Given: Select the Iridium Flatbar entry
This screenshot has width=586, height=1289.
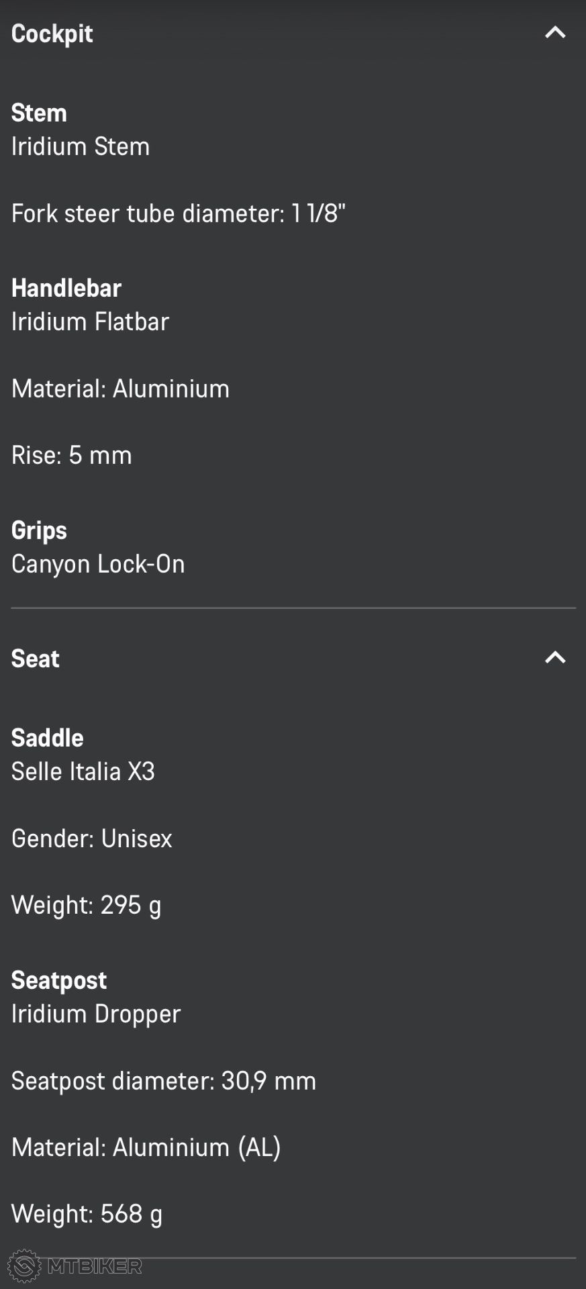Looking at the screenshot, I should [x=90, y=322].
